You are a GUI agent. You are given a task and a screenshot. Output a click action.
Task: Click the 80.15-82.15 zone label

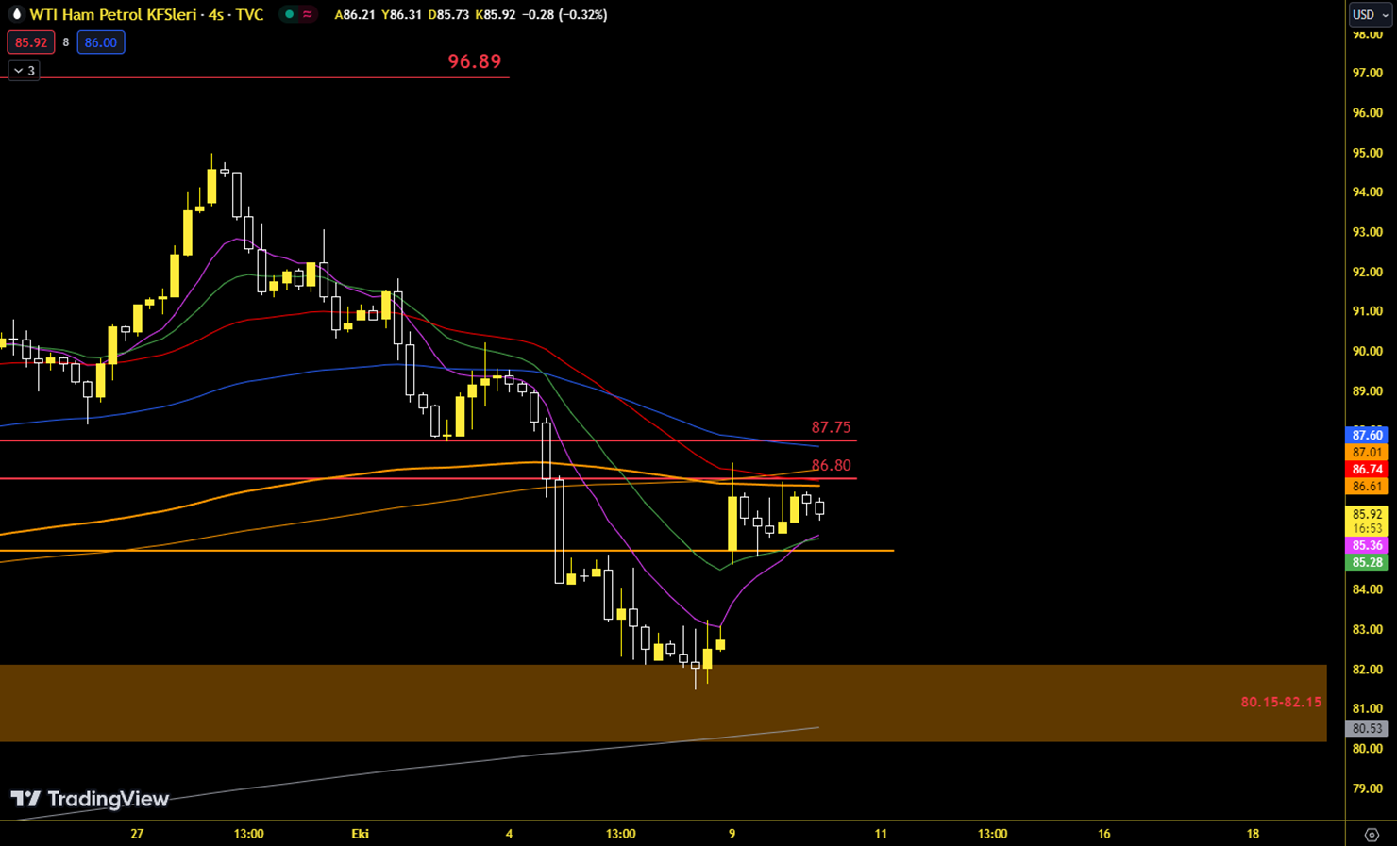(1281, 703)
